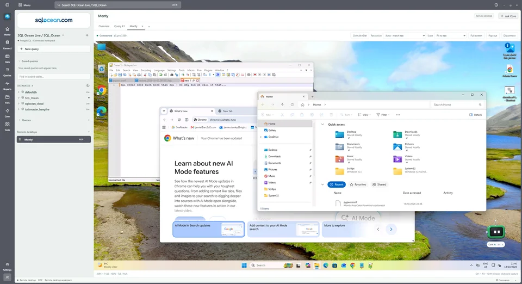Add a new remote desktop entry

pyautogui.click(x=89, y=132)
